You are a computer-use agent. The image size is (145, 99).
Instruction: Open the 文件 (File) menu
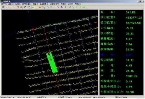coord(4,4)
